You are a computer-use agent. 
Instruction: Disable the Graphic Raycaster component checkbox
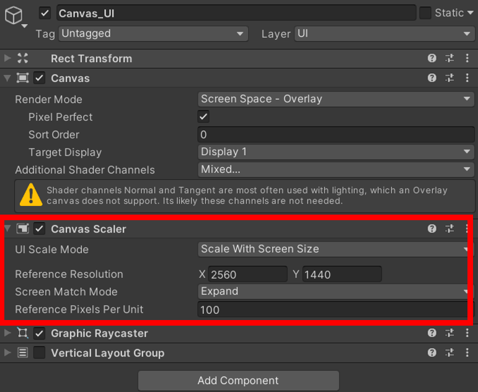[x=39, y=333]
